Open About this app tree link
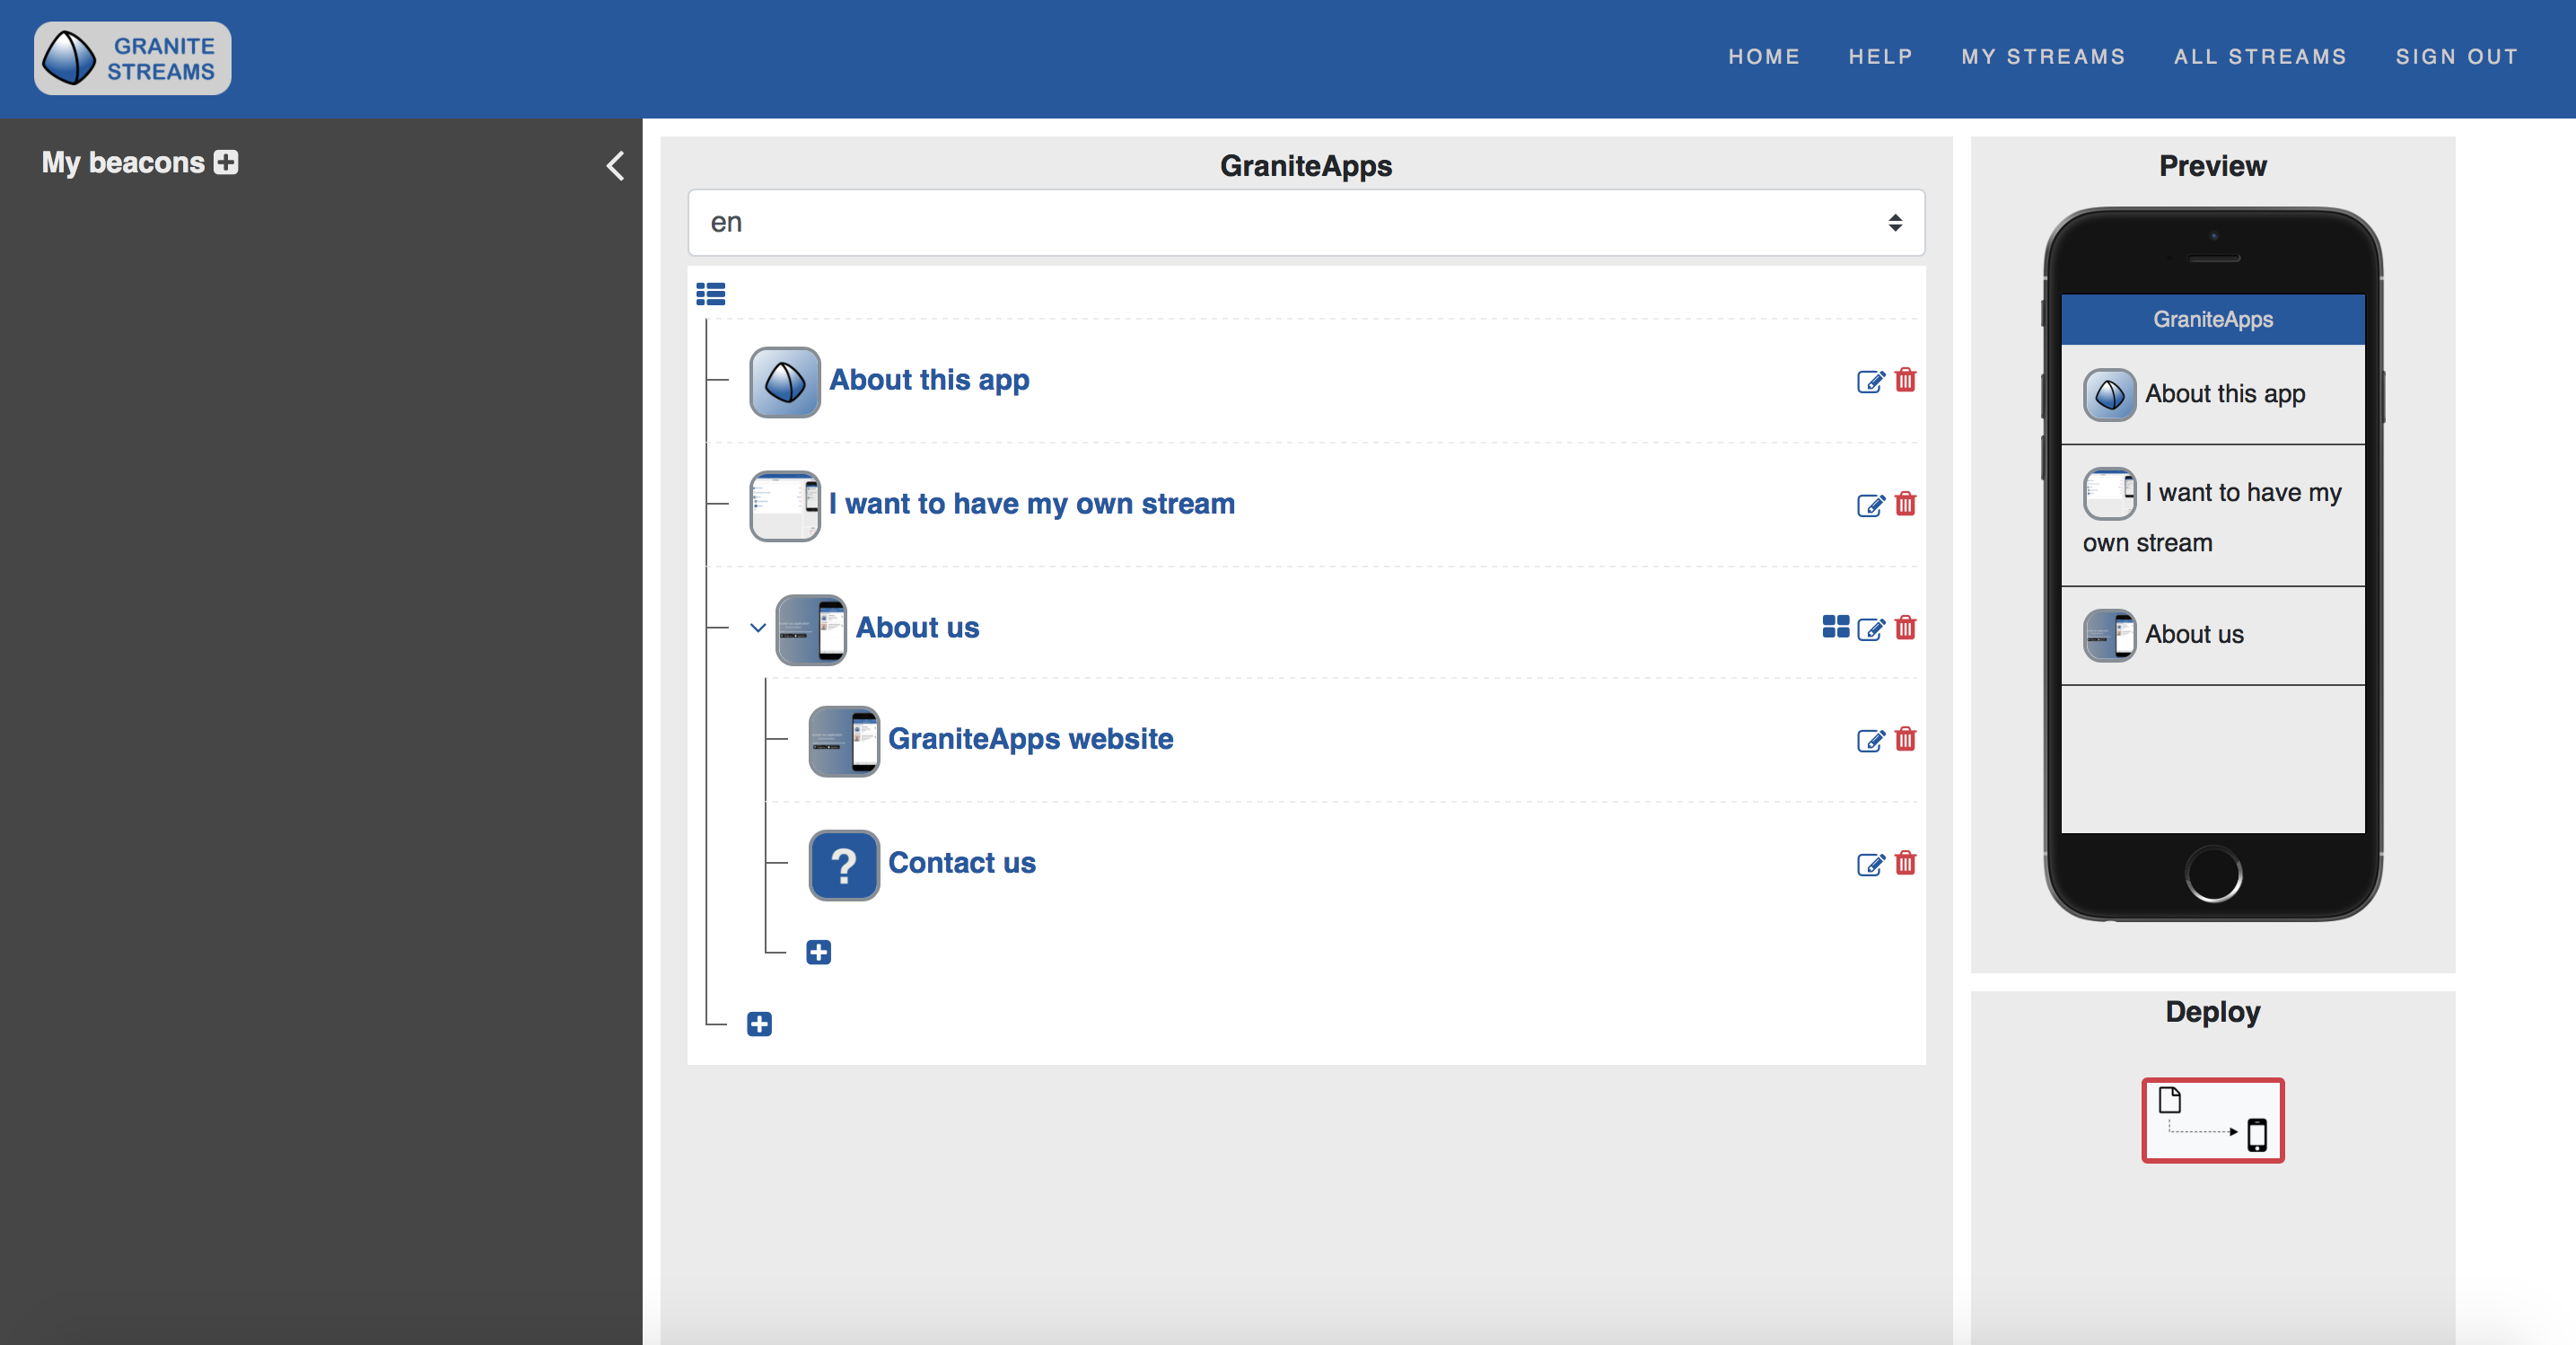 929,380
